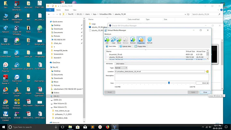Screen dimensions: 231x130
Task: Open the WinRAR desktop icon
Action: click(x=17, y=115)
